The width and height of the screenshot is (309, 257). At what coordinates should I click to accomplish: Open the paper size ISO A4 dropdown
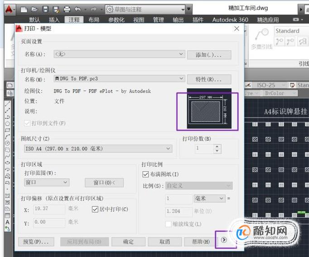[x=98, y=149]
